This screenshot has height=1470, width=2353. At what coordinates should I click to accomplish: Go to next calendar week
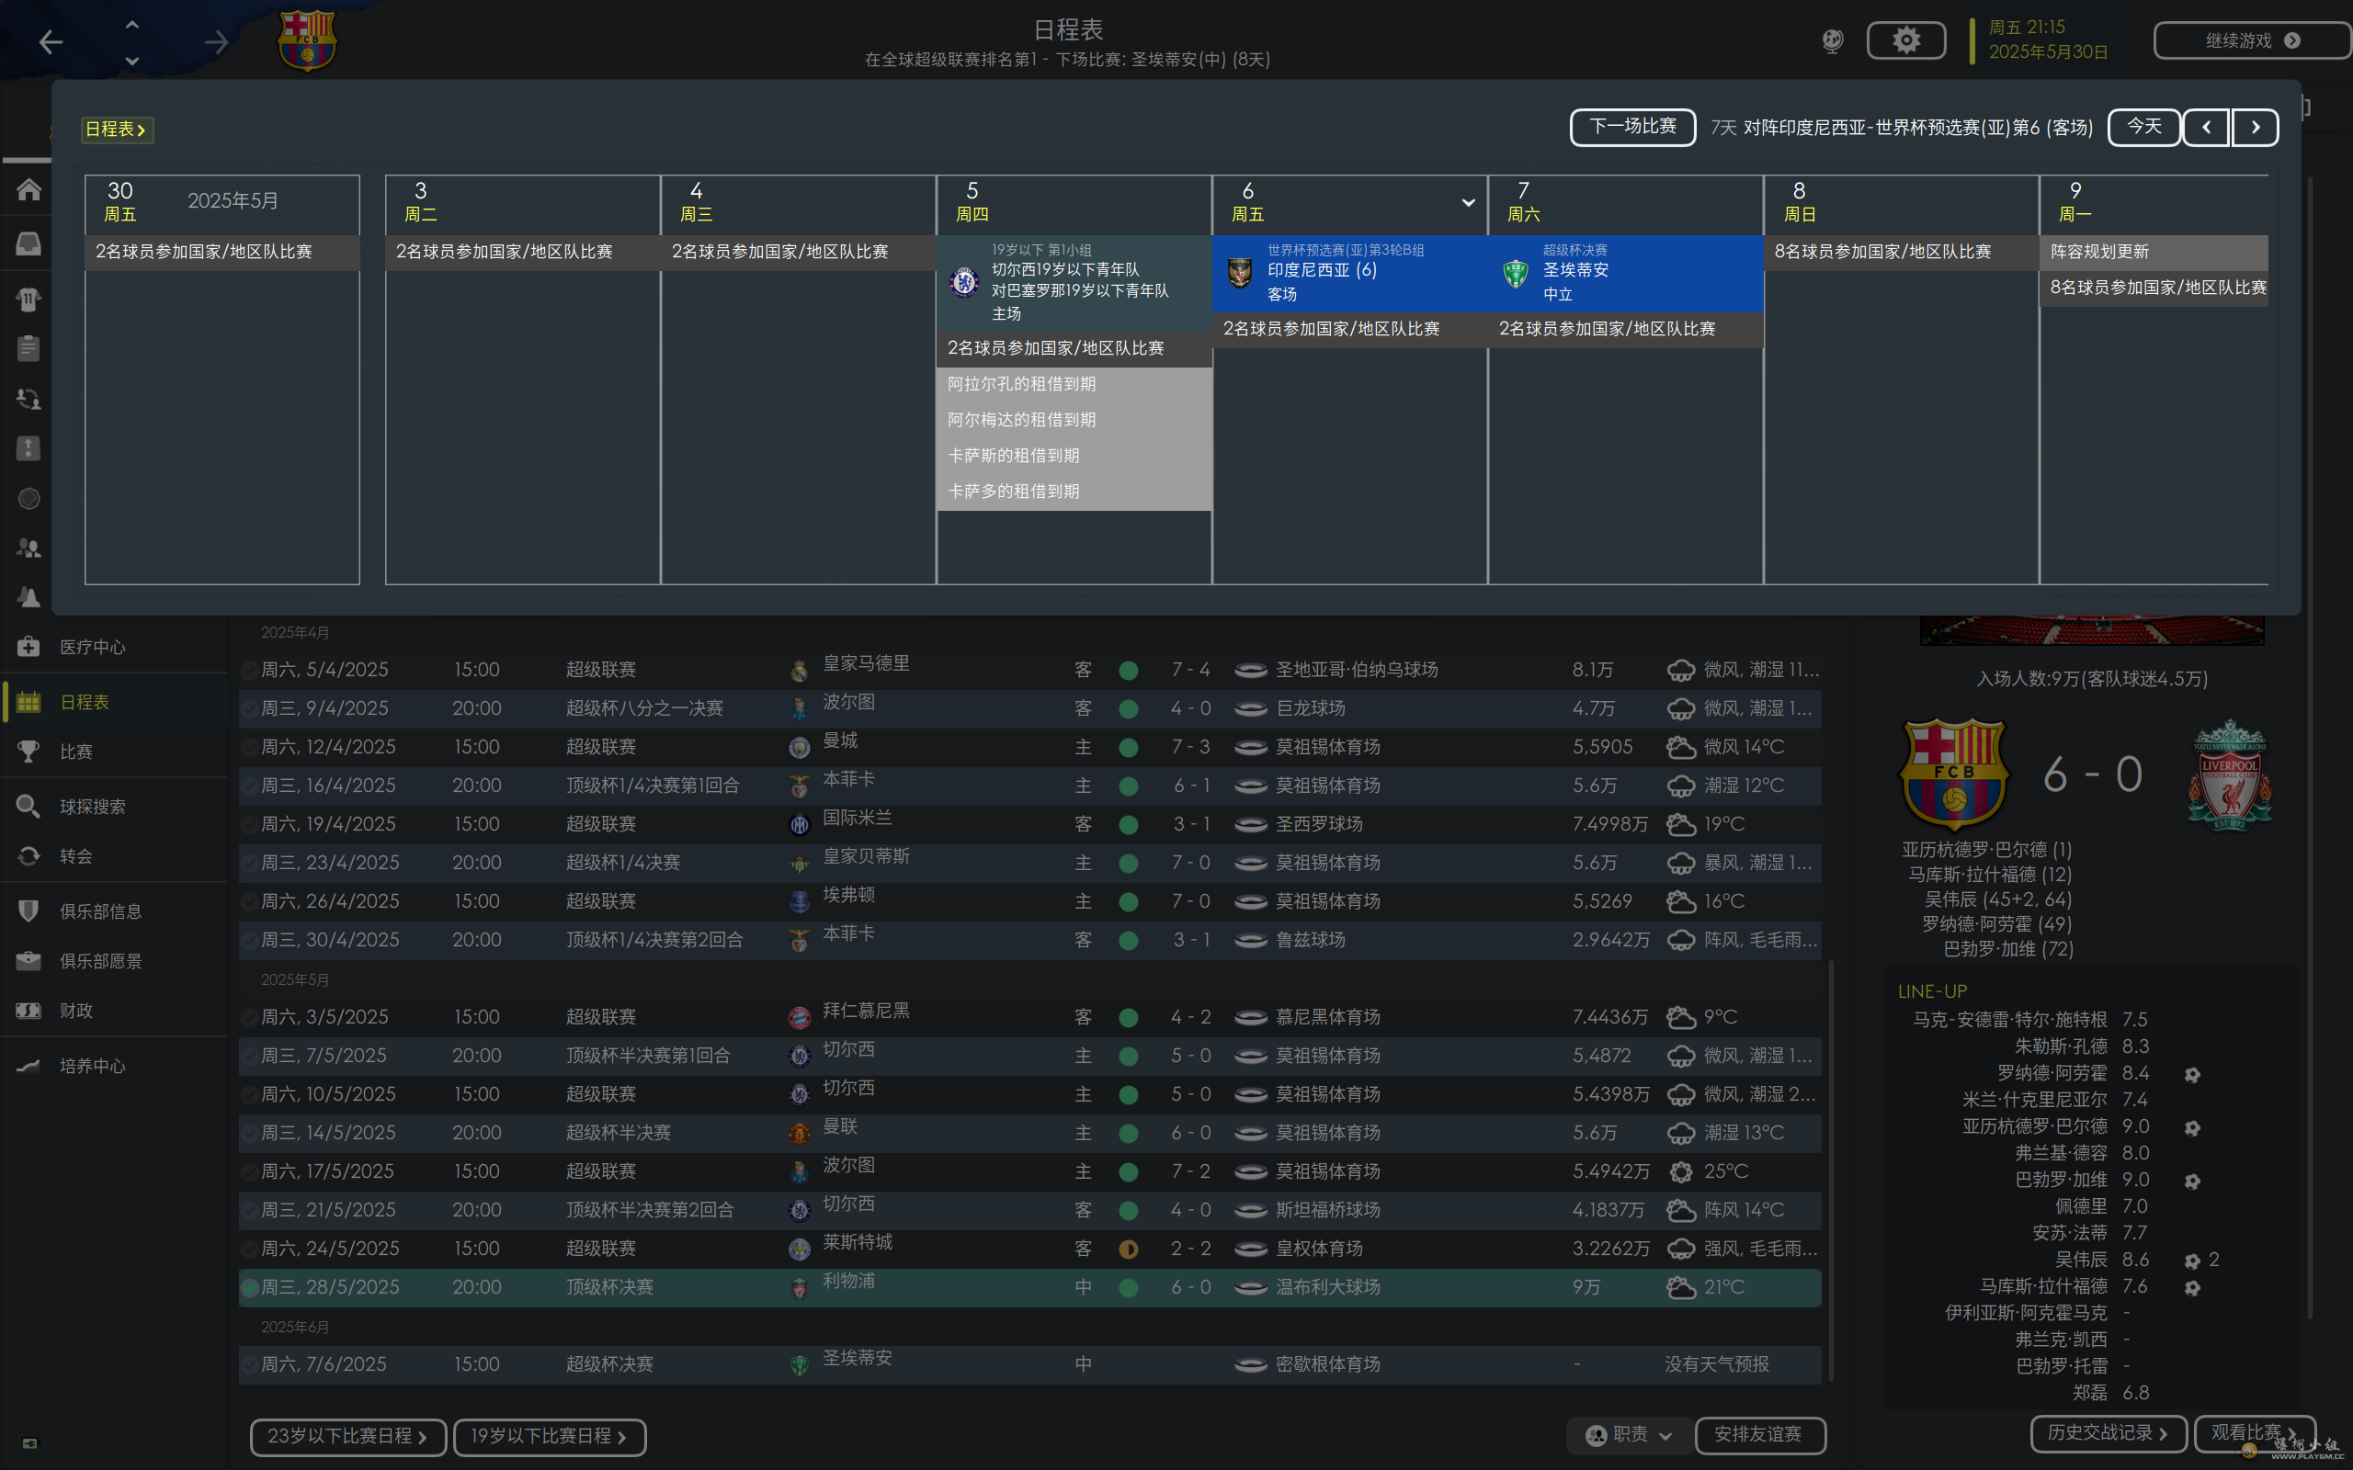(x=2255, y=128)
